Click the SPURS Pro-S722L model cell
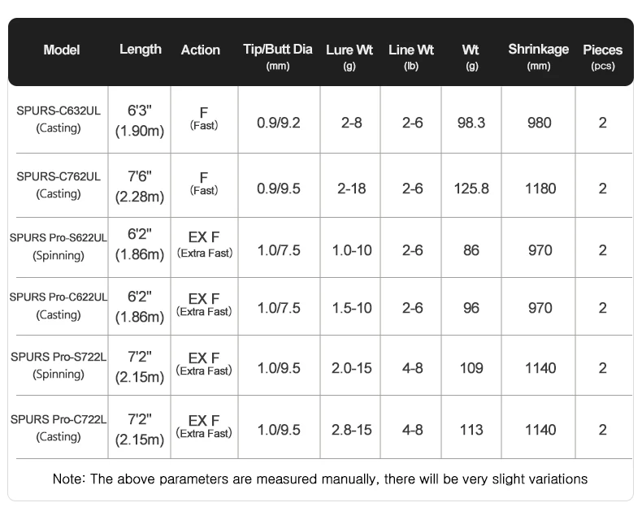This screenshot has height=507, width=642. [x=59, y=366]
